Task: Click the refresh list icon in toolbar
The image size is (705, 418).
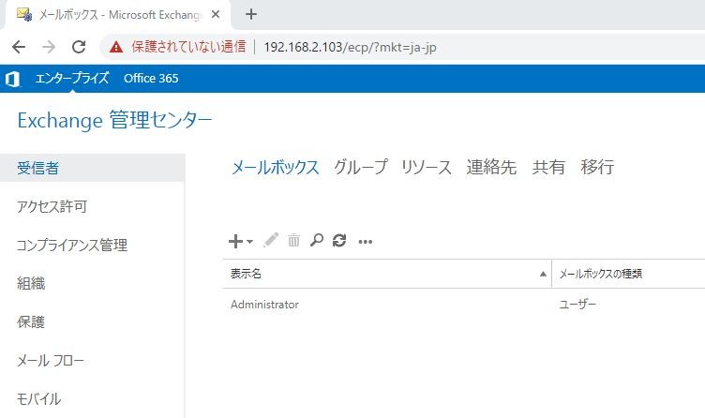Action: coord(339,241)
